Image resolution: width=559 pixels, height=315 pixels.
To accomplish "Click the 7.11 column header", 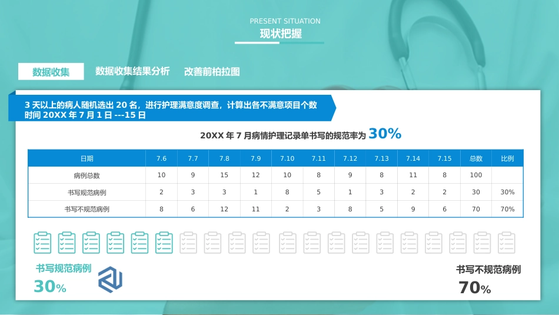I will (x=319, y=158).
